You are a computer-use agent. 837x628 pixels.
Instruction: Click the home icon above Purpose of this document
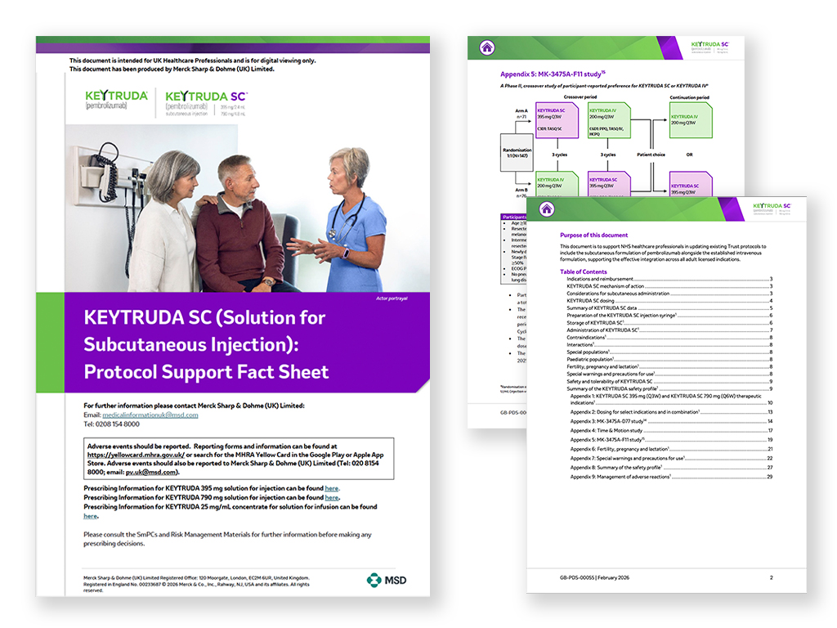pos(547,209)
